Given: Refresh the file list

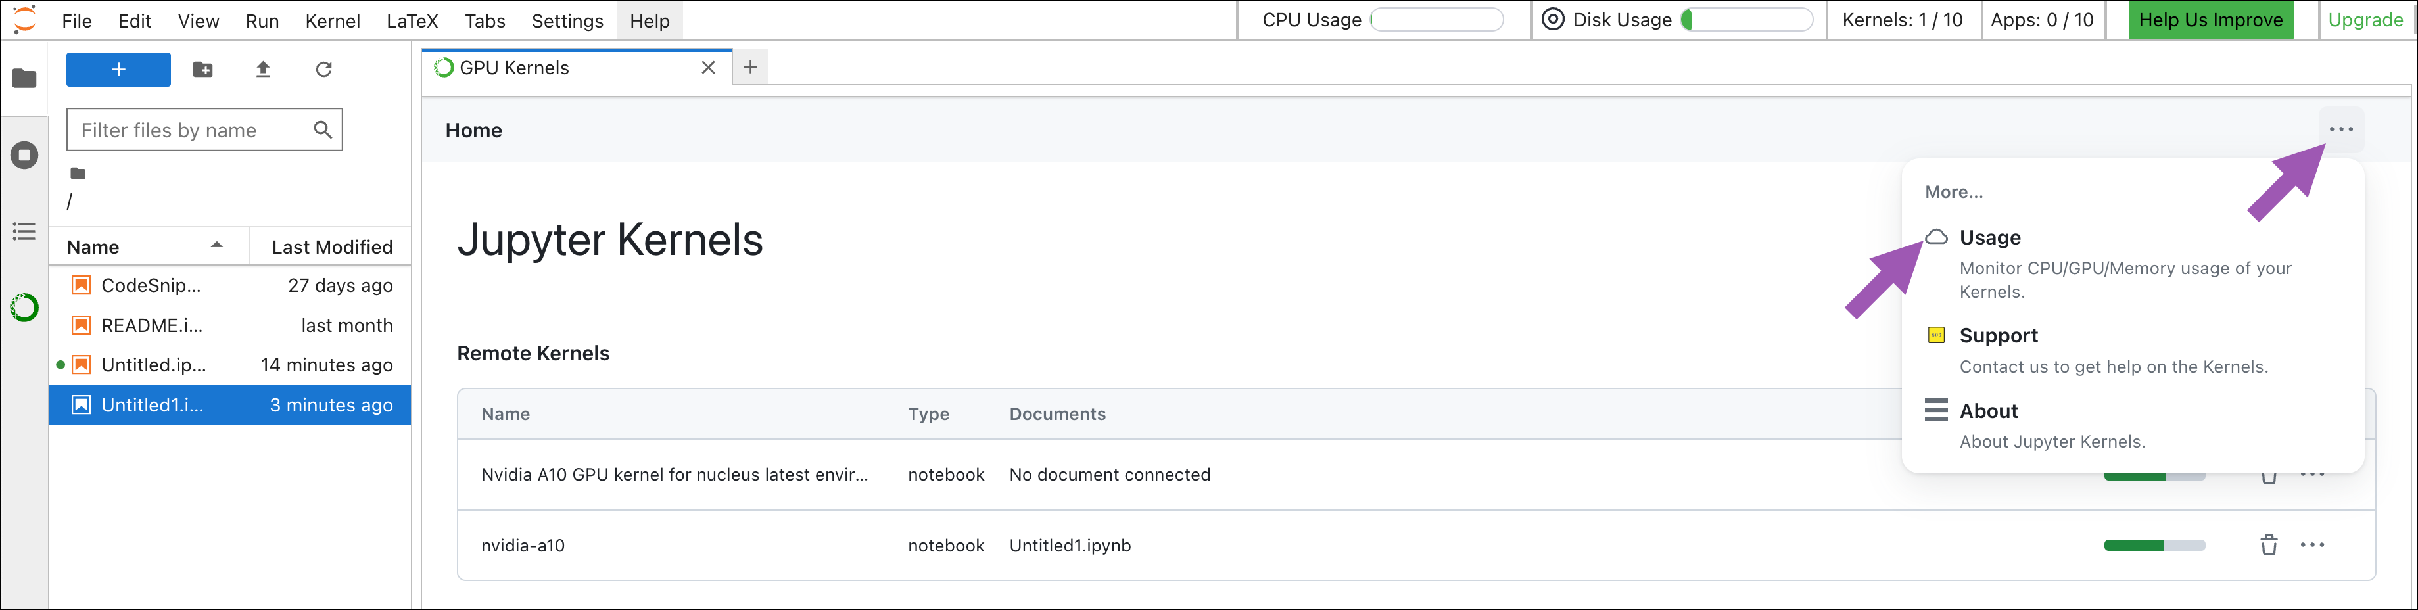Looking at the screenshot, I should point(324,70).
